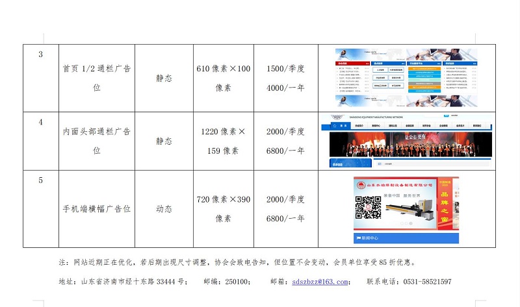The image size is (520, 307).
Task: Click the flag icon beside 新闻中心
Action: pos(358,238)
